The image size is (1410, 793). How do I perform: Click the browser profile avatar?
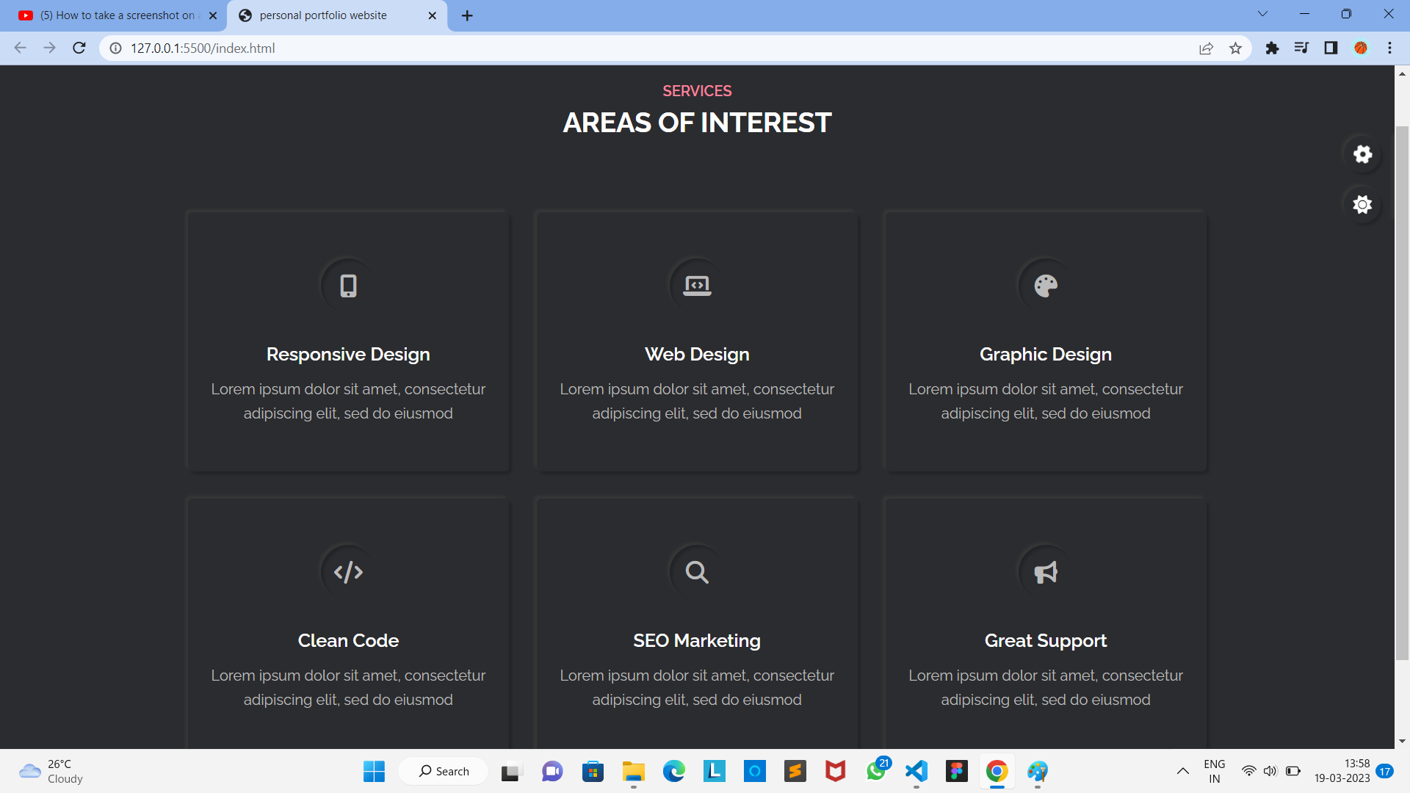coord(1361,48)
